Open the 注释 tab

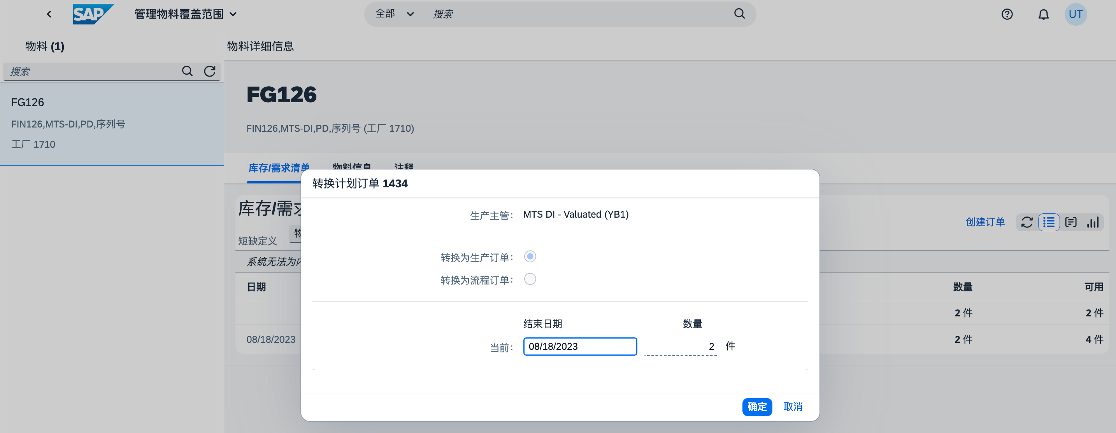point(404,168)
